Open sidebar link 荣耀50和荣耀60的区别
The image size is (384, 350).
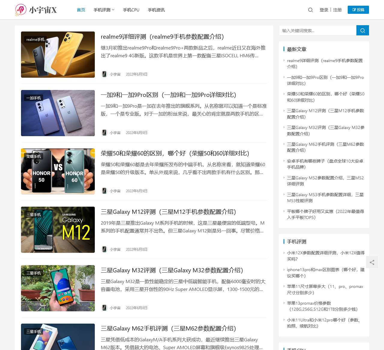(x=326, y=97)
